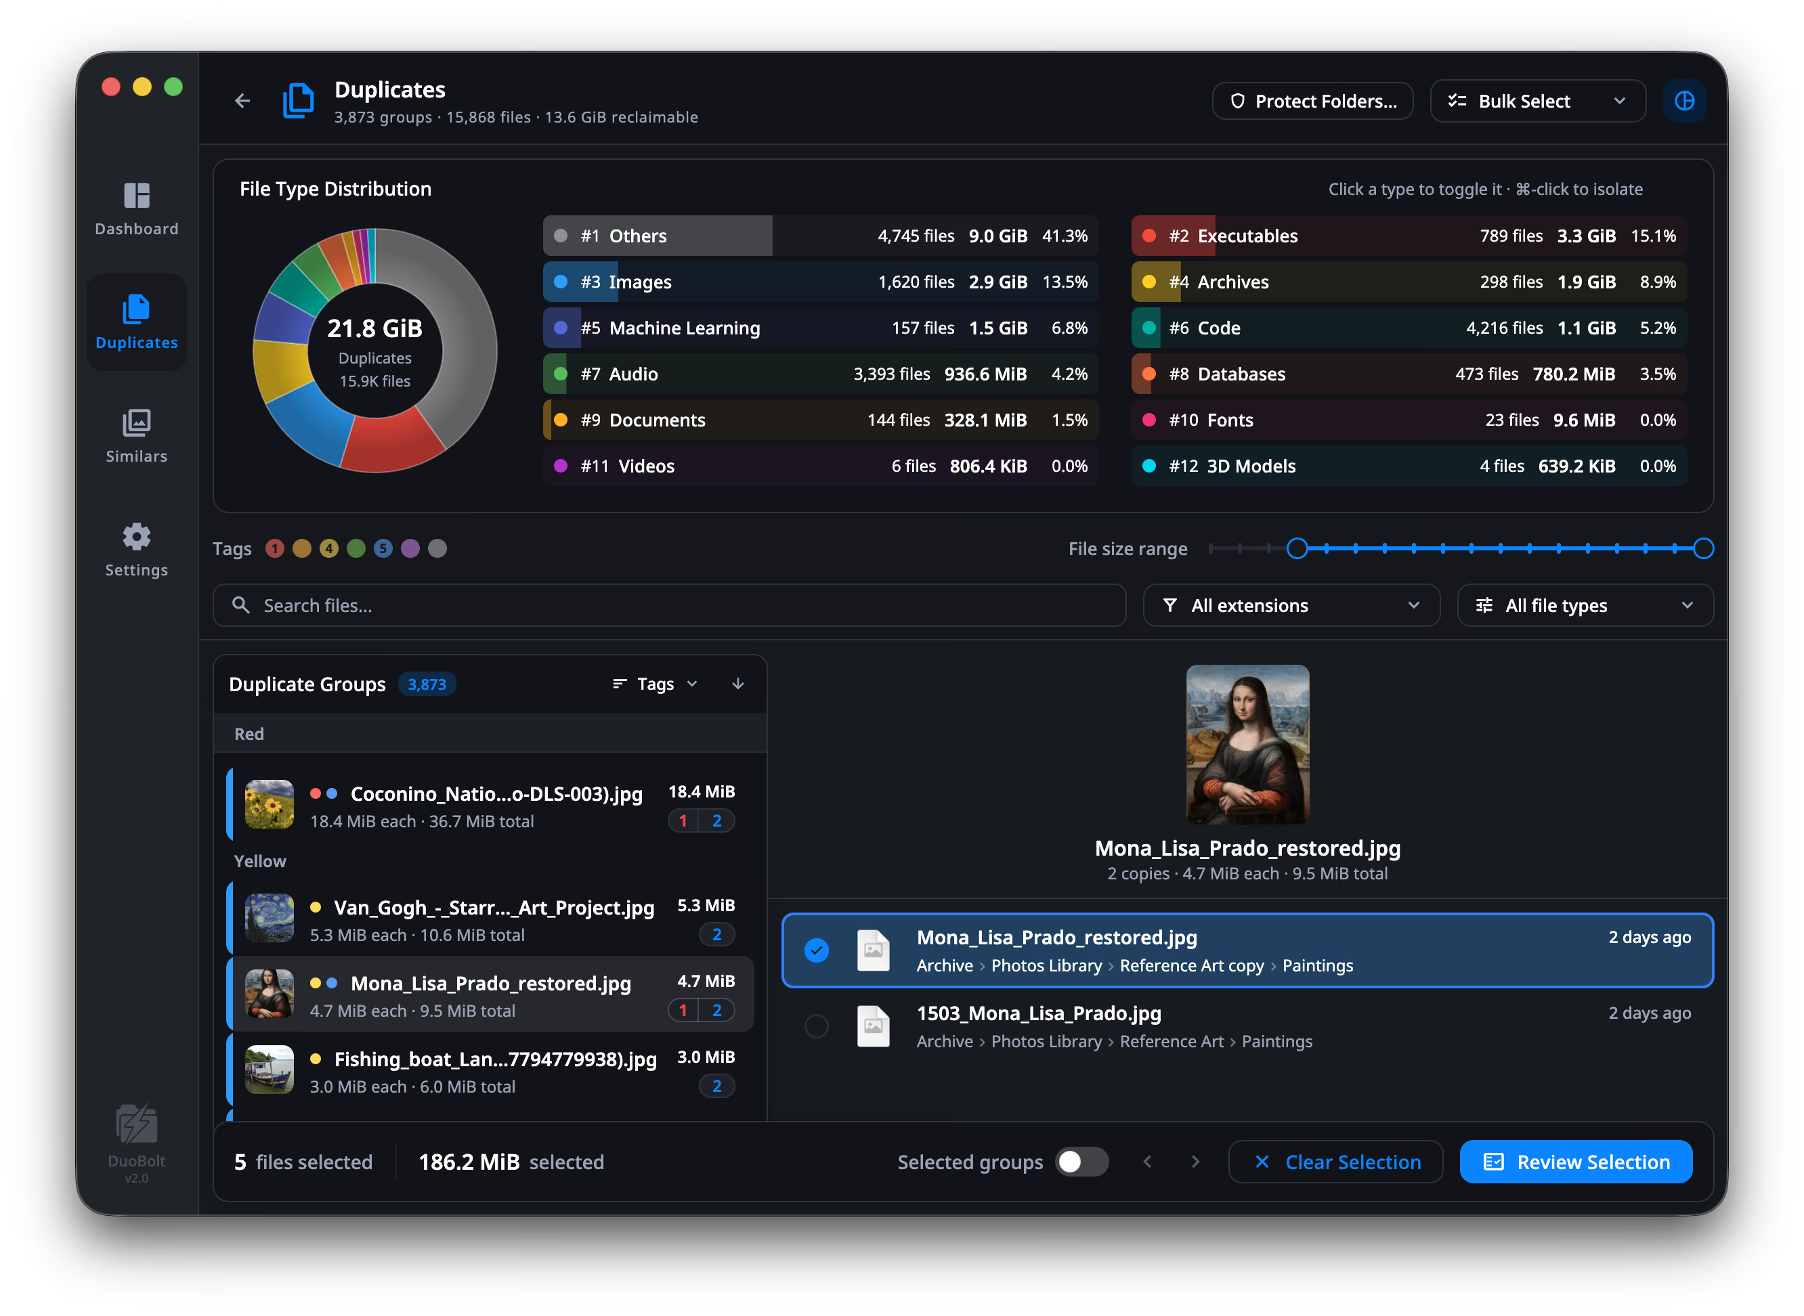Switch to Duplicates sidebar tab
The width and height of the screenshot is (1804, 1316).
(x=136, y=323)
